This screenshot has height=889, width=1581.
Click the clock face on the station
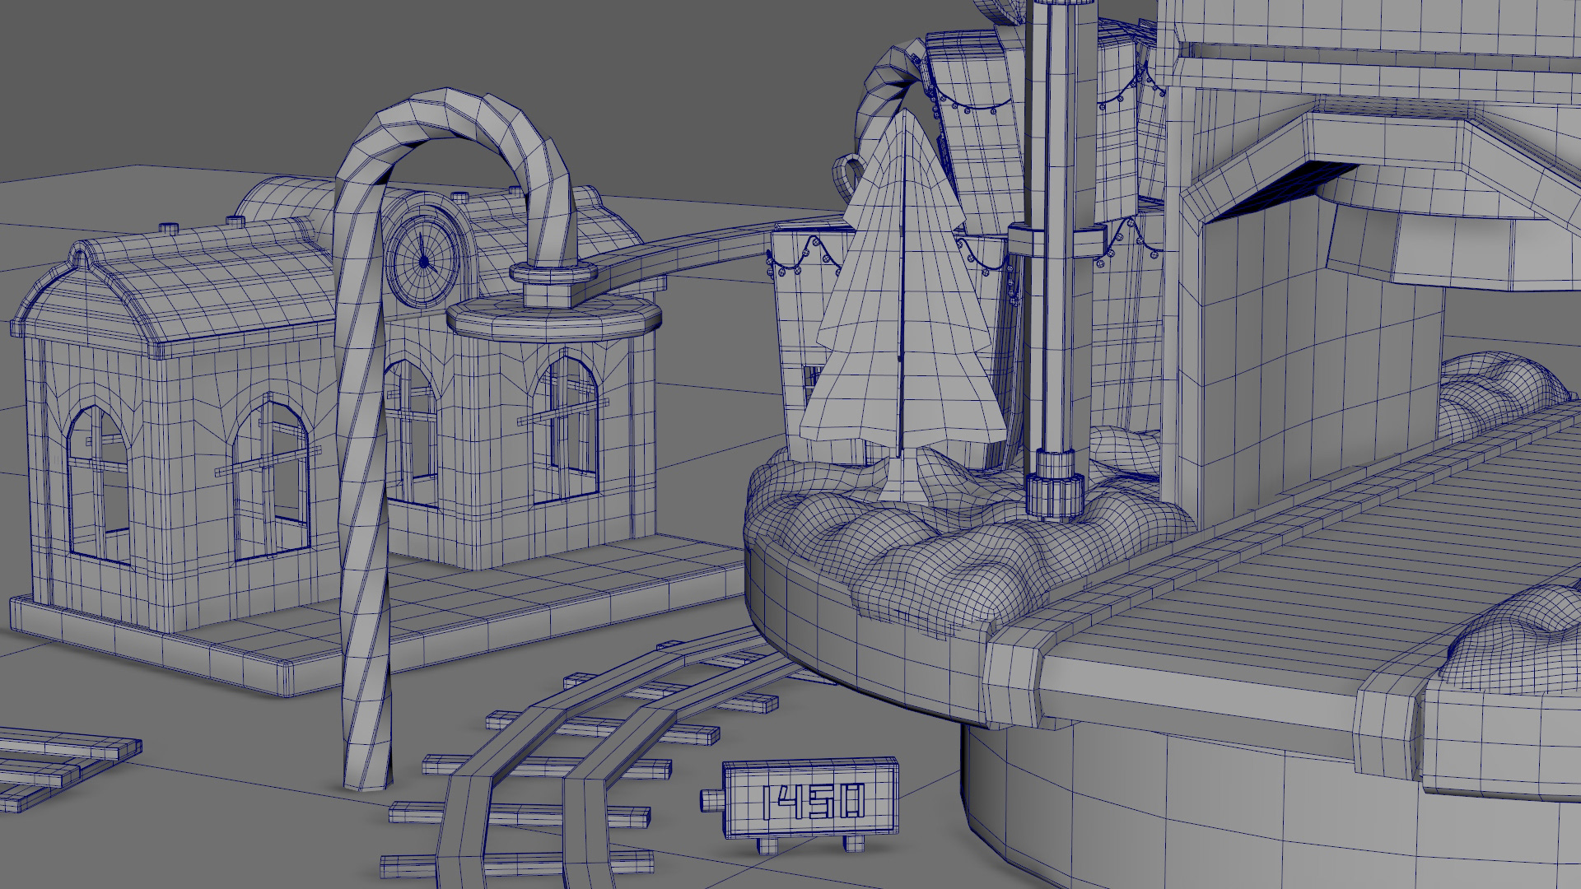click(x=423, y=261)
